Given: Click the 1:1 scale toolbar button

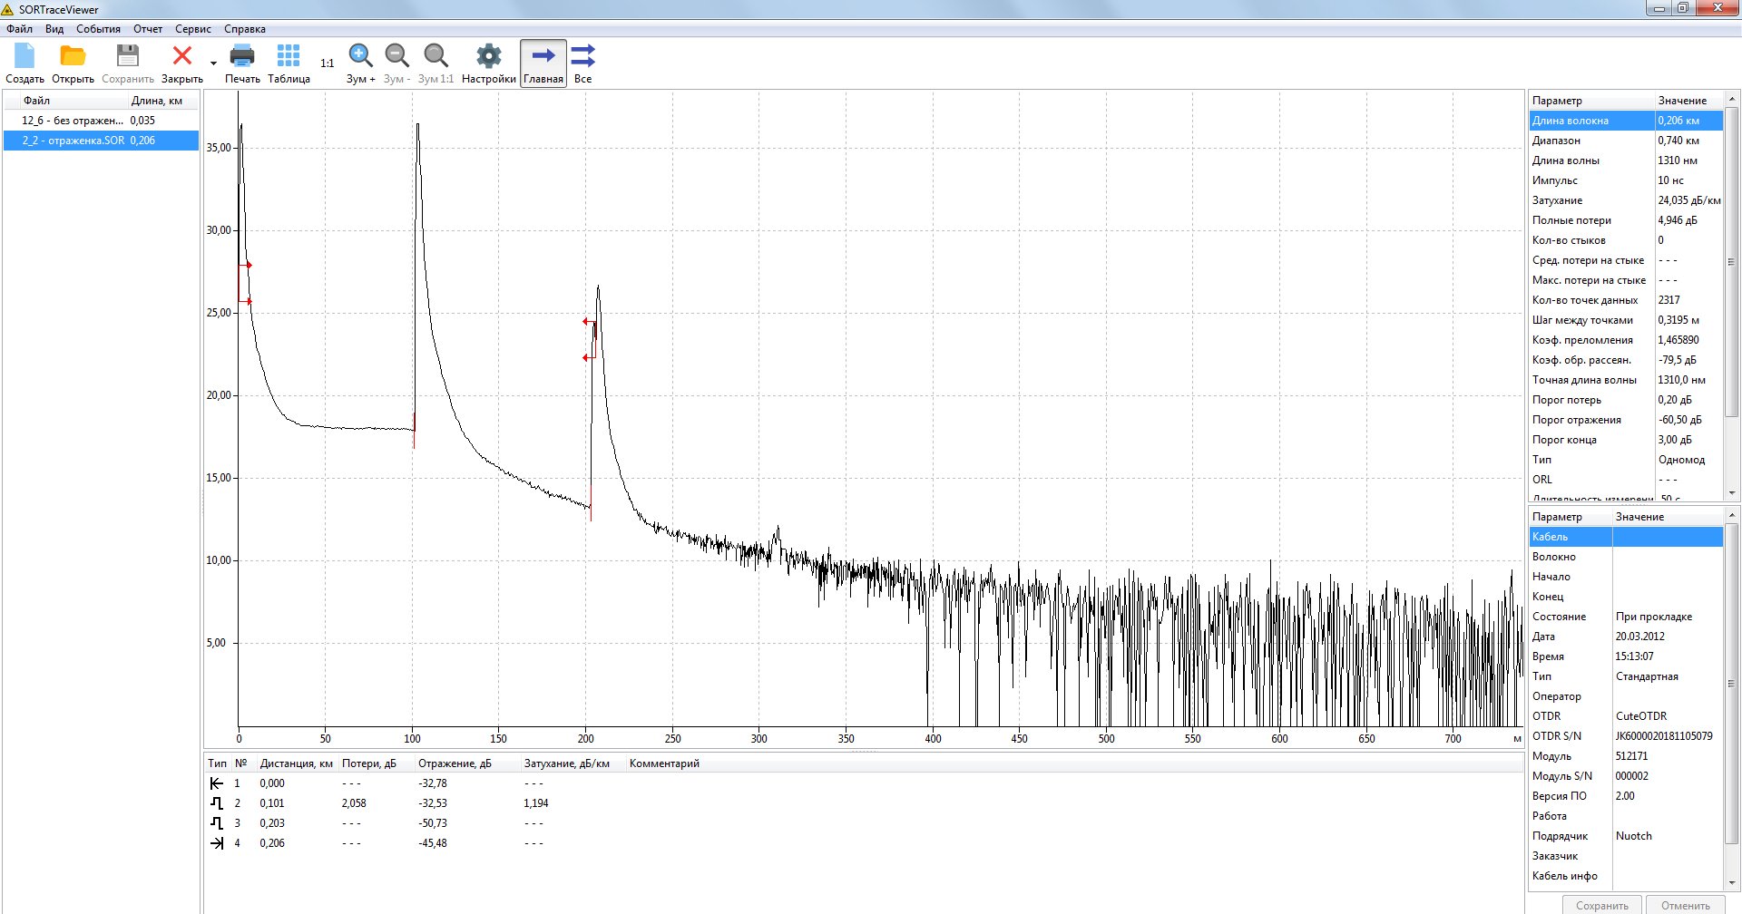Looking at the screenshot, I should (x=328, y=63).
